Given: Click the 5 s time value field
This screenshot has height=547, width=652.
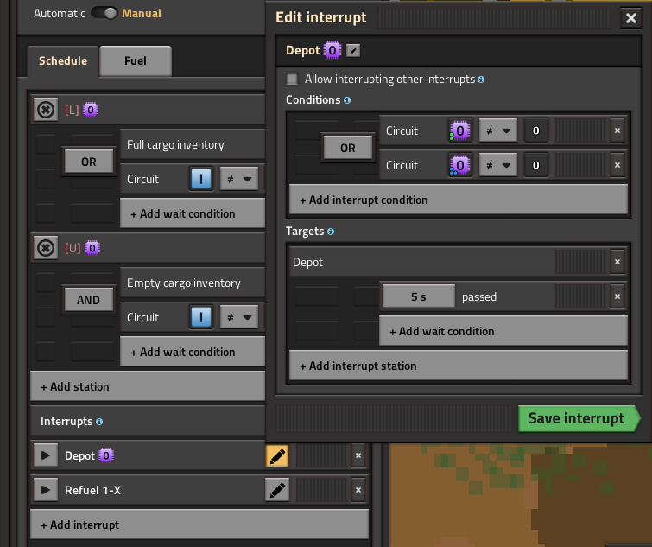Looking at the screenshot, I should (418, 296).
